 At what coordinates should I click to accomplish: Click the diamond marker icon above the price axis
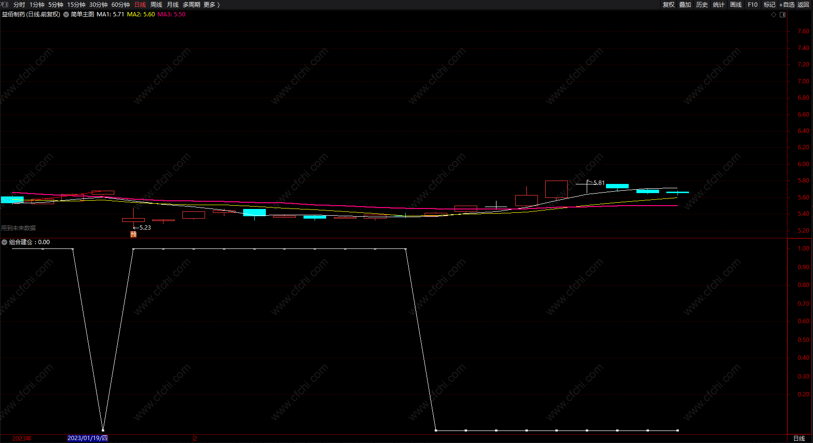click(774, 14)
